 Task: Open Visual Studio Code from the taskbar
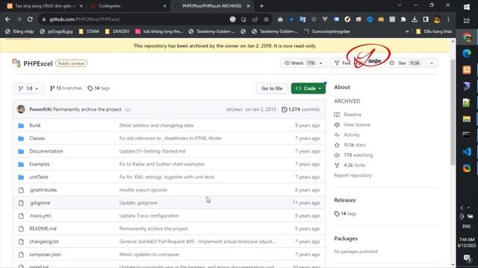pyautogui.click(x=466, y=151)
